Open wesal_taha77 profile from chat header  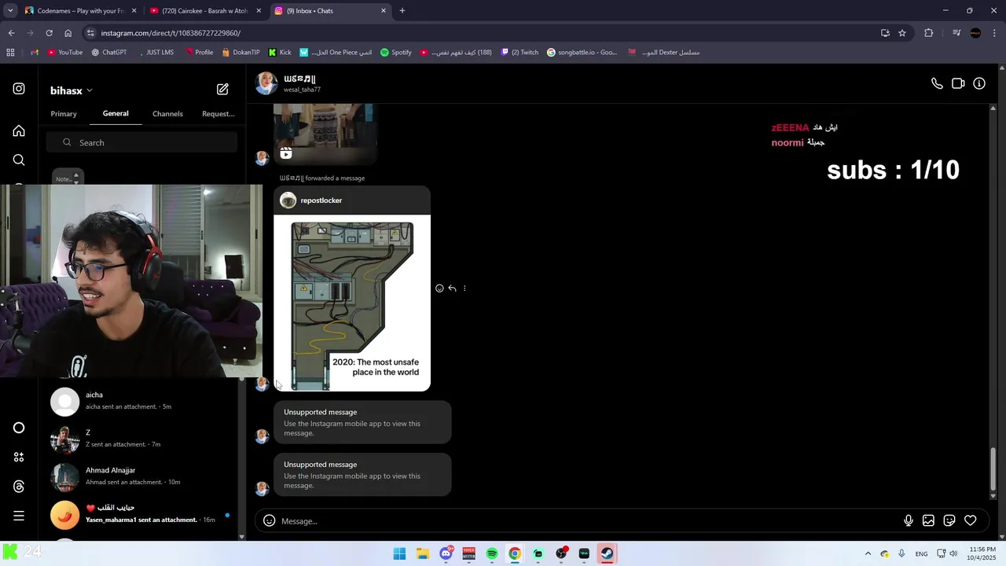click(x=302, y=83)
